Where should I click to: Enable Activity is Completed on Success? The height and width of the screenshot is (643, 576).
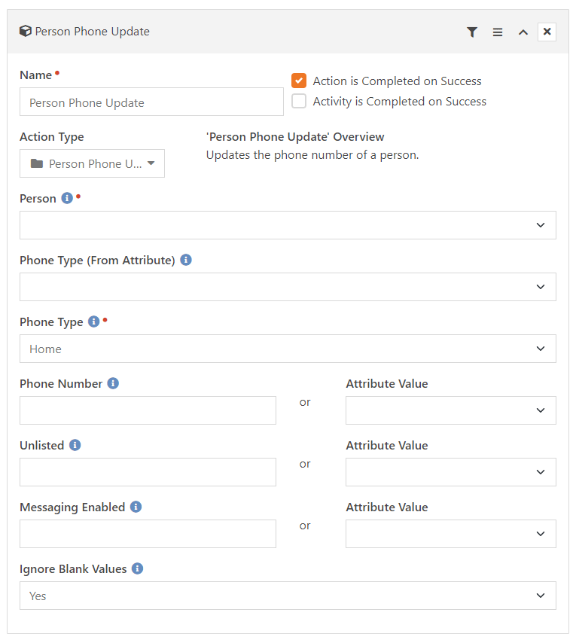pos(299,102)
